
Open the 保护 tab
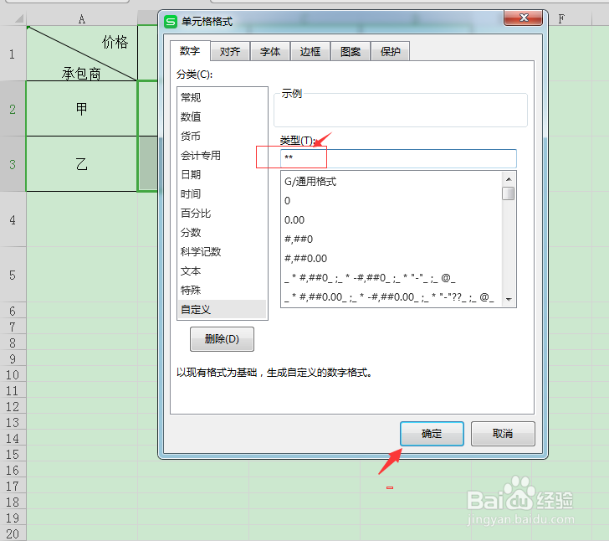point(390,51)
